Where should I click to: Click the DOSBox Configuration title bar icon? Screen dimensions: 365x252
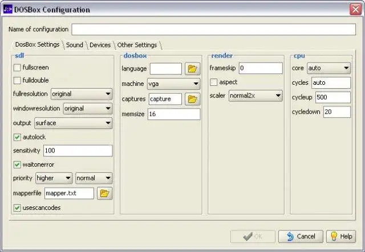click(7, 10)
